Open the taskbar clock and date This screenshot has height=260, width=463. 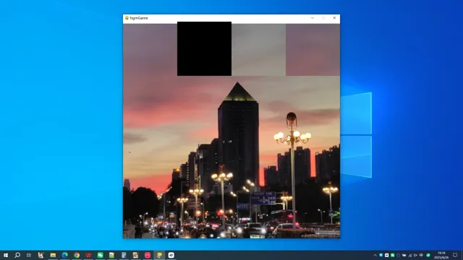point(441,255)
